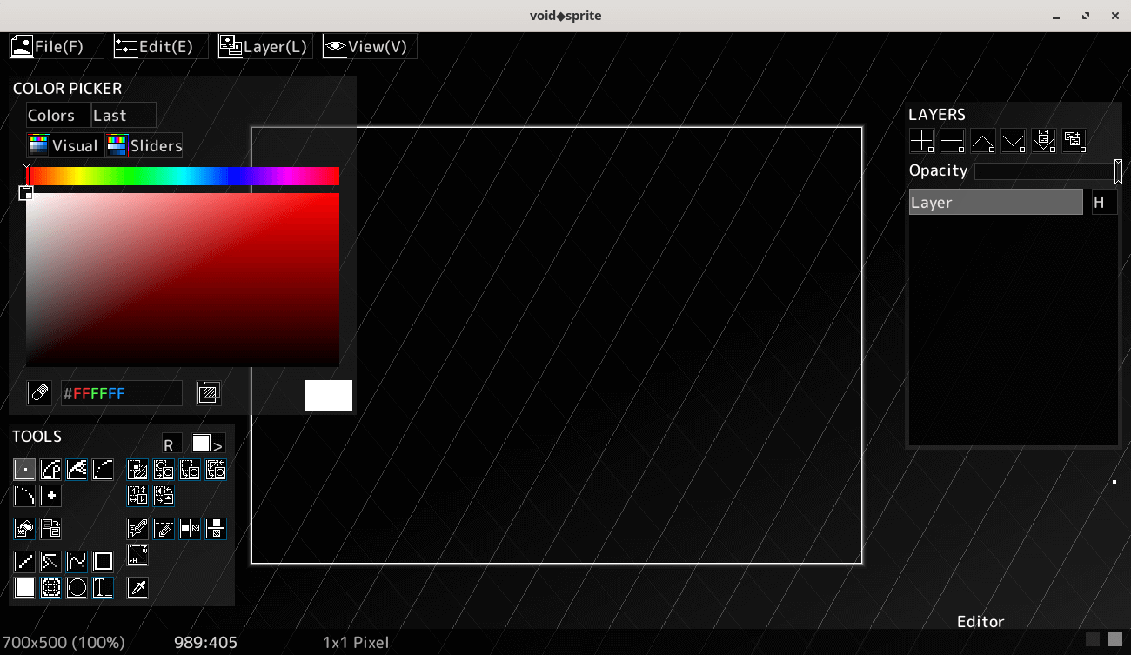1131x655 pixels.
Task: Toggle visibility of Layer with the H button
Action: pos(1103,201)
